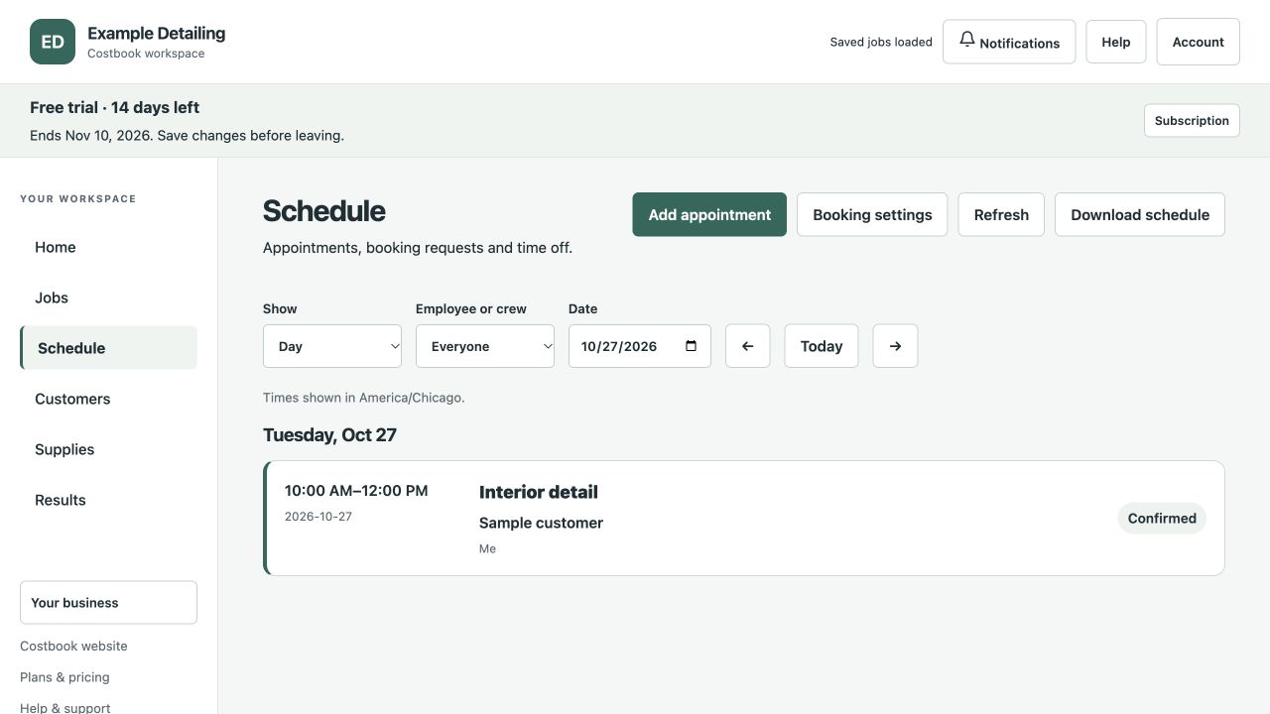The width and height of the screenshot is (1270, 714).
Task: Open Notifications bell button
Action: [1009, 42]
